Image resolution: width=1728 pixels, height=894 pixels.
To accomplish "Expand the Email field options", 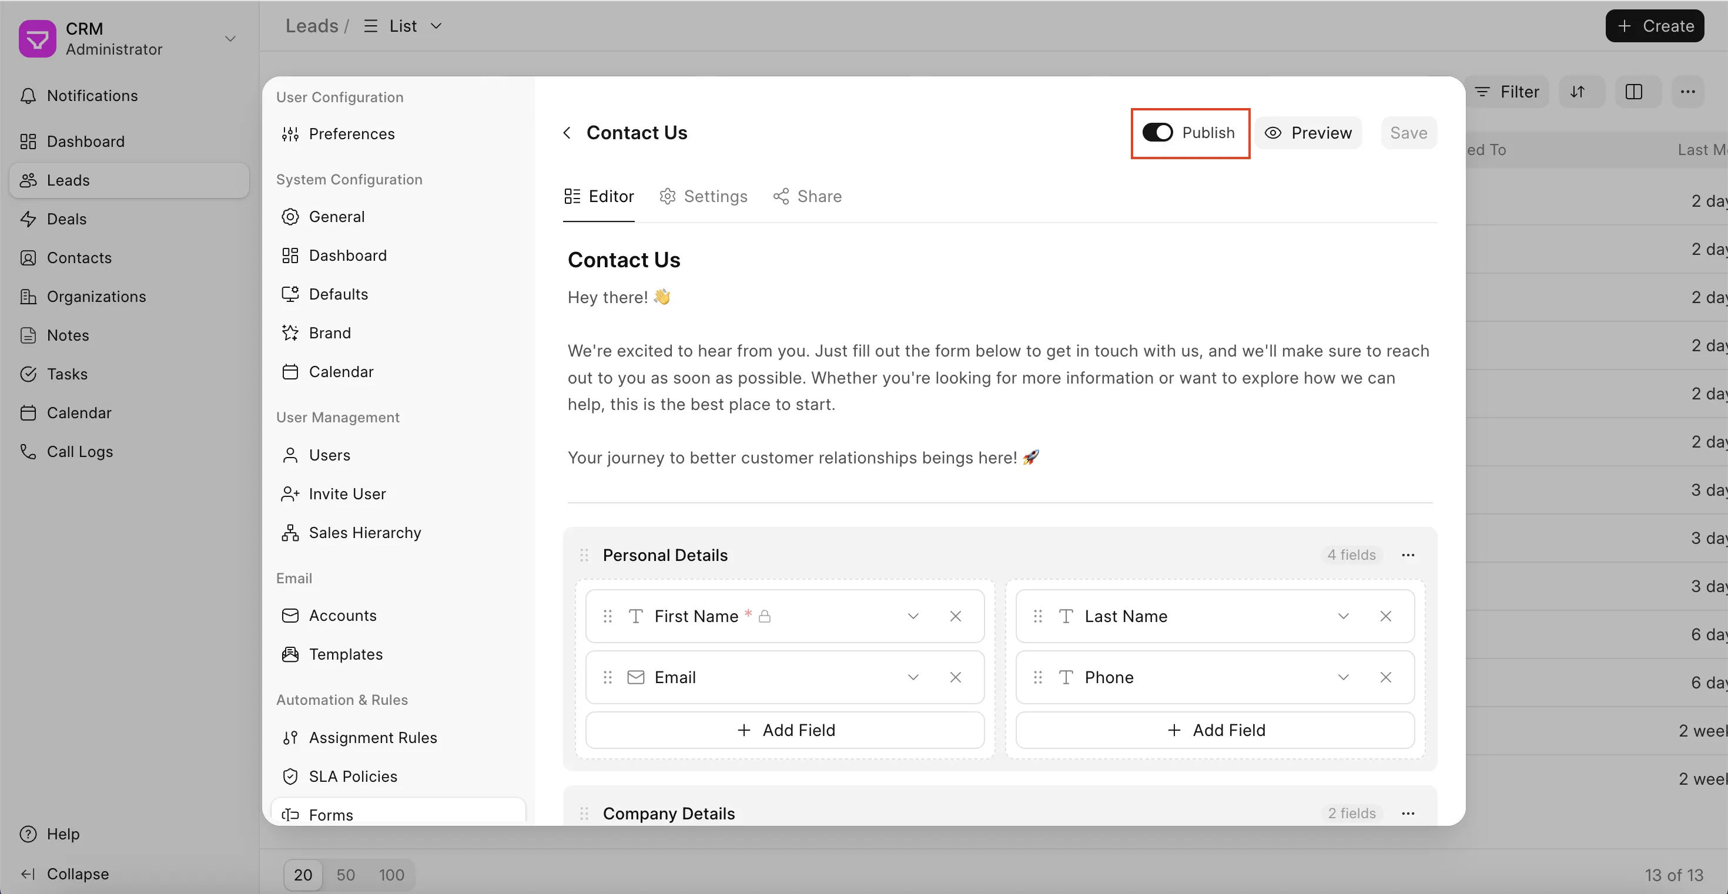I will (913, 677).
